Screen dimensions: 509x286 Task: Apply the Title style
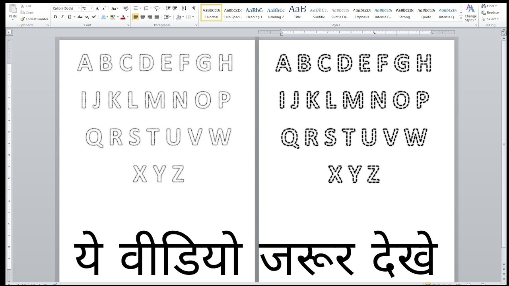pyautogui.click(x=297, y=13)
